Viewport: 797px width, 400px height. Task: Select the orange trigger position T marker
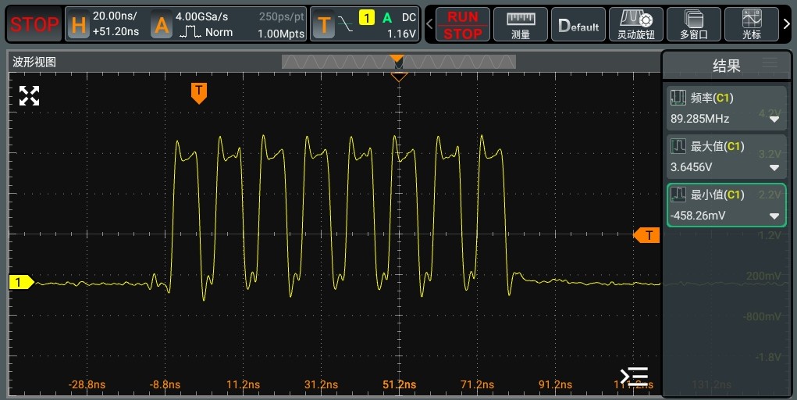199,93
